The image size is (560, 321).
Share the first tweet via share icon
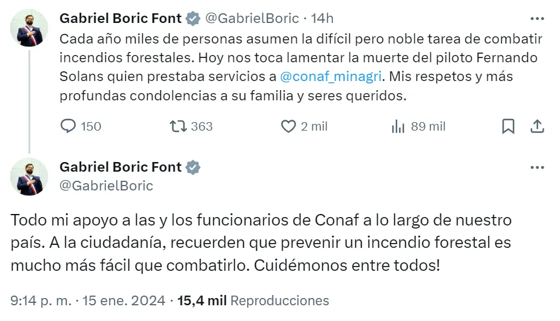[x=537, y=126]
